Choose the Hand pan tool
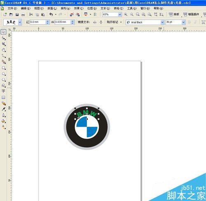 [x=4, y=50]
